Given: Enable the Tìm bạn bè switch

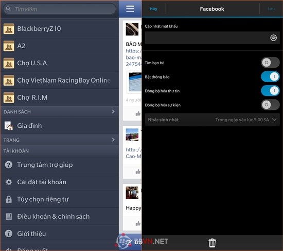Looking at the screenshot, I should (x=270, y=63).
